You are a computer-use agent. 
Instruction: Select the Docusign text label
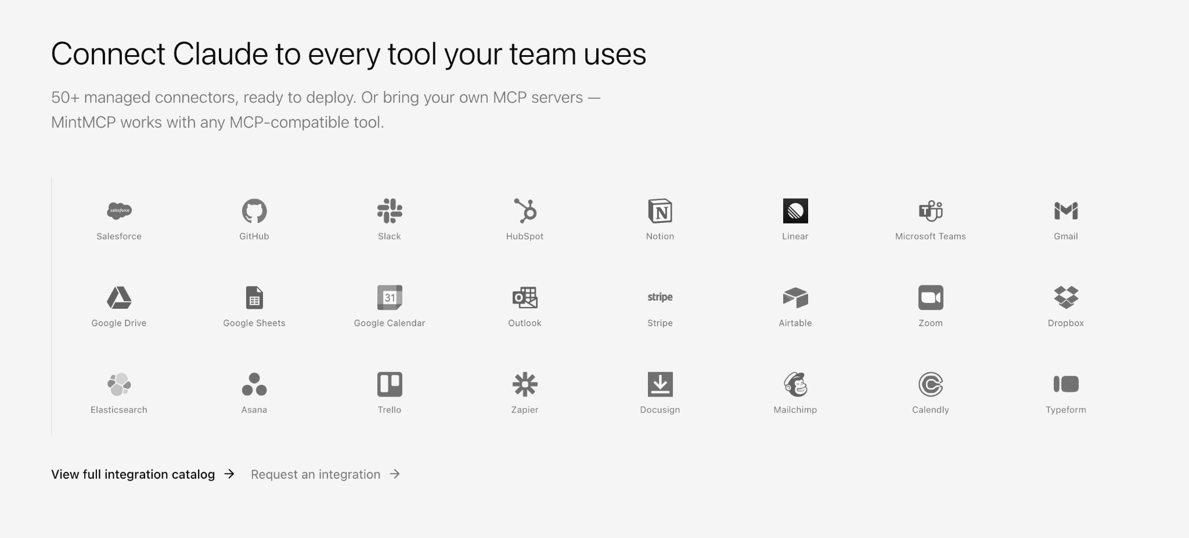660,410
